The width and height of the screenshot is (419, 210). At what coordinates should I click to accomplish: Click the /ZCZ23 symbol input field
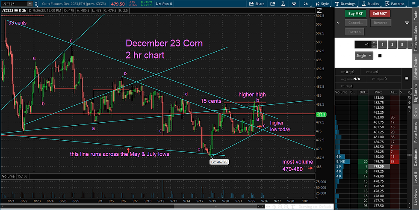pyautogui.click(x=14, y=4)
